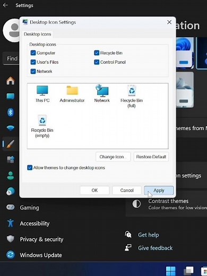
Task: Open Task View on the taskbar
Action: 188,271
